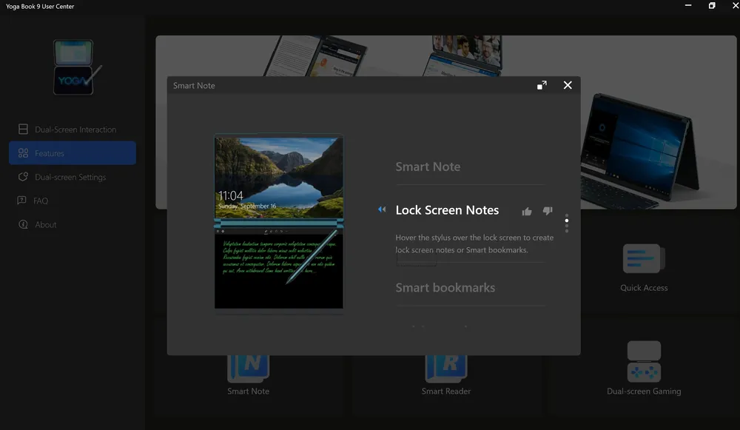Give thumbs up to Lock Screen Notes
Screen dimensions: 740x430
(527, 212)
